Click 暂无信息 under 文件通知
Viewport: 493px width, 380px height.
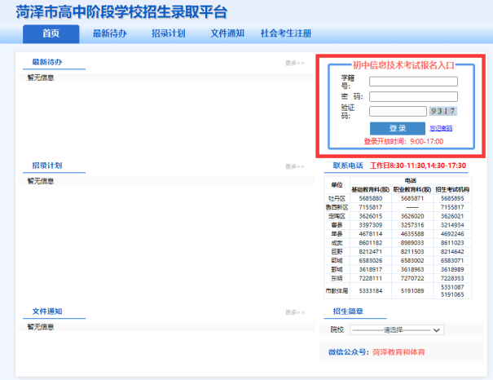click(41, 327)
